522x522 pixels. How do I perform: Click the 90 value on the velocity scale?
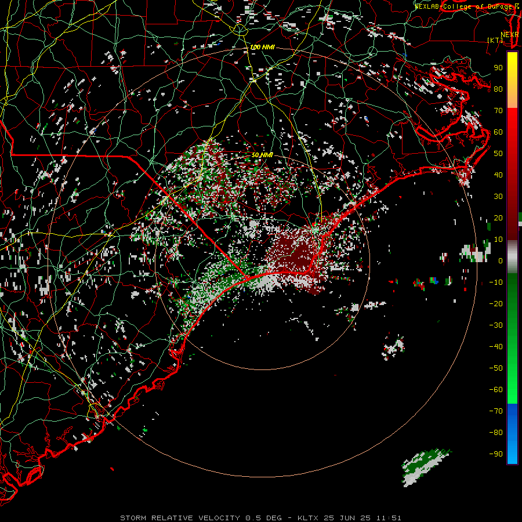pyautogui.click(x=498, y=68)
